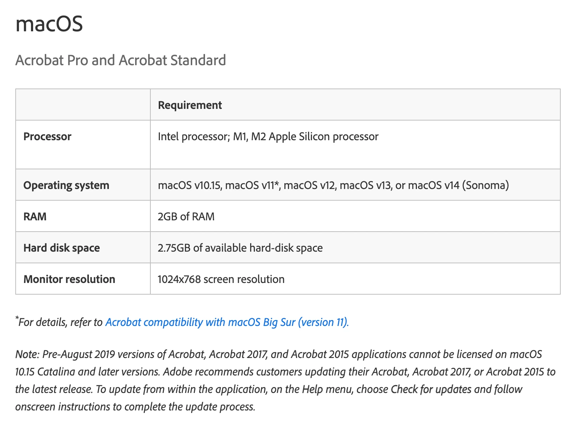Select the RAM row label

pos(35,217)
